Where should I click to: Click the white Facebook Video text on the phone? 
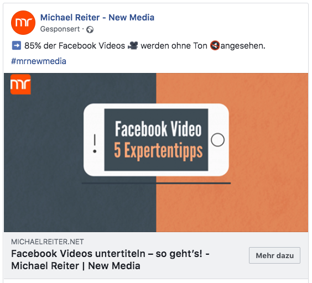[x=158, y=129]
